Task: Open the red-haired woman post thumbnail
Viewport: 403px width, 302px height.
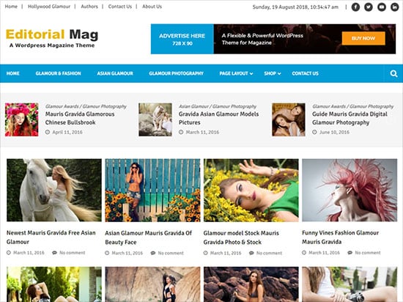Action: coord(350,190)
